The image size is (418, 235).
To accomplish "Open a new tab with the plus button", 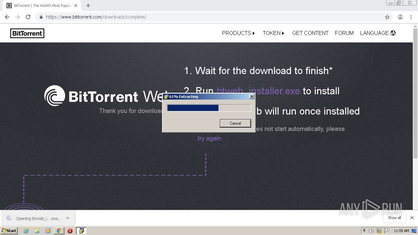I will 88,6.
